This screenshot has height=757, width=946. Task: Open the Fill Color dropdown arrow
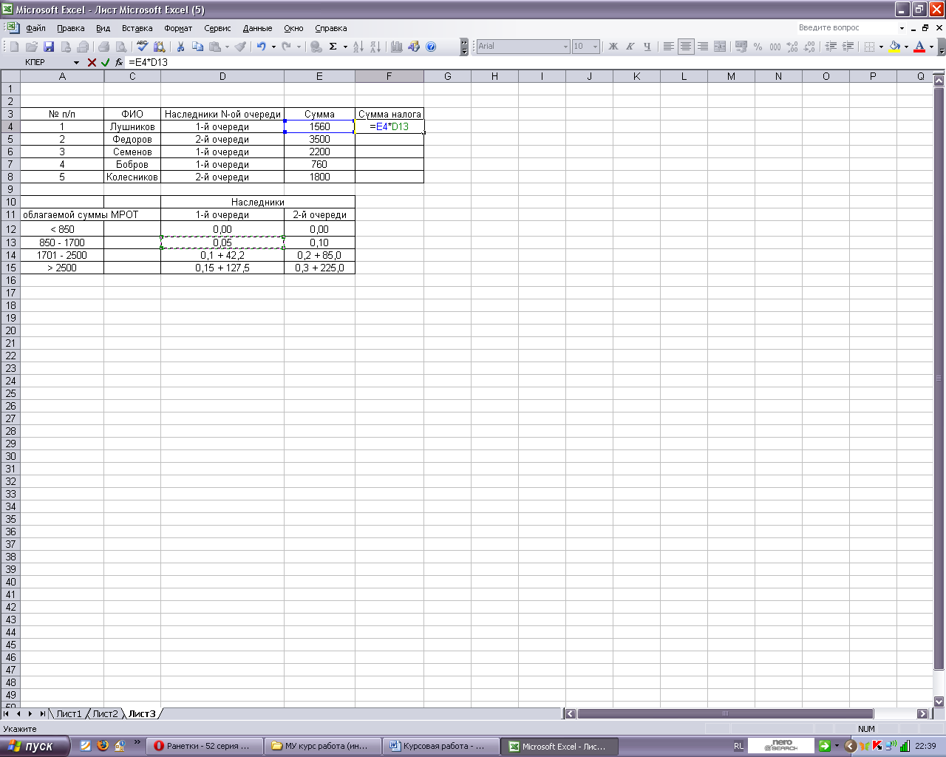point(906,47)
